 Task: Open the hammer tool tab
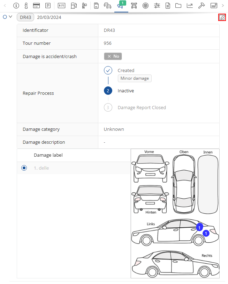(x=201, y=6)
